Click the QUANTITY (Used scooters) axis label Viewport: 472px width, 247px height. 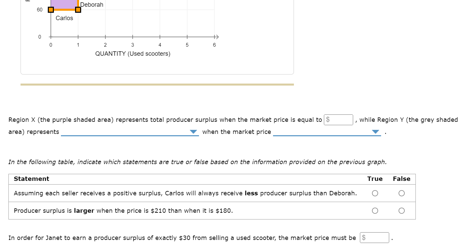tap(133, 54)
